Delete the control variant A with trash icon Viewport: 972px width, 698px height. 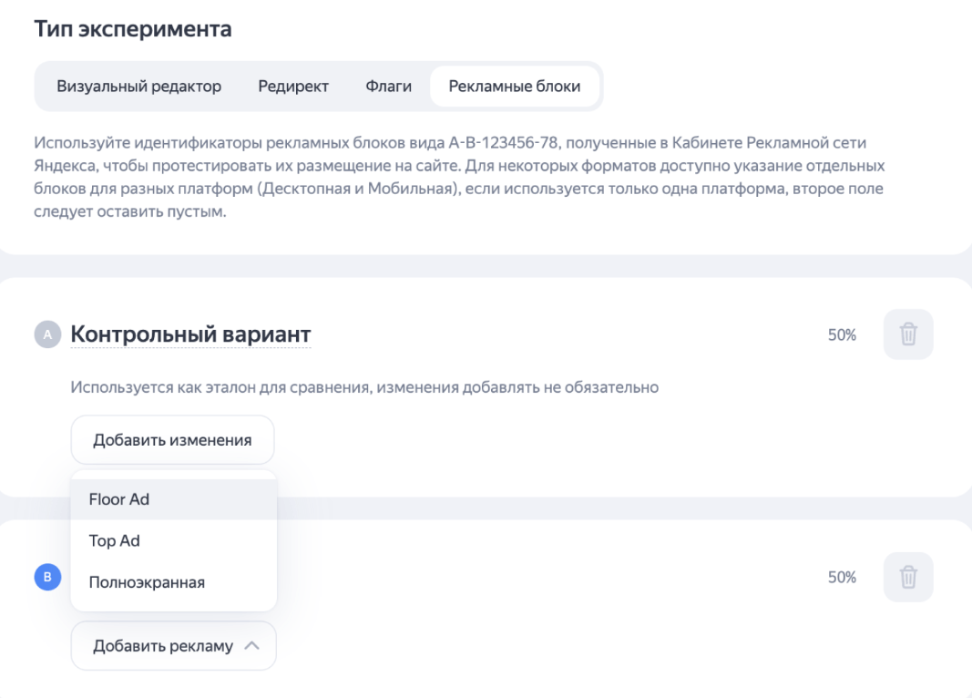(908, 334)
